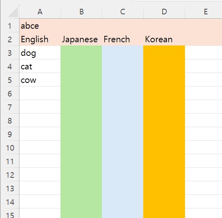Click the Japanese header cell
Screen dimensions: 222x218
pos(81,39)
